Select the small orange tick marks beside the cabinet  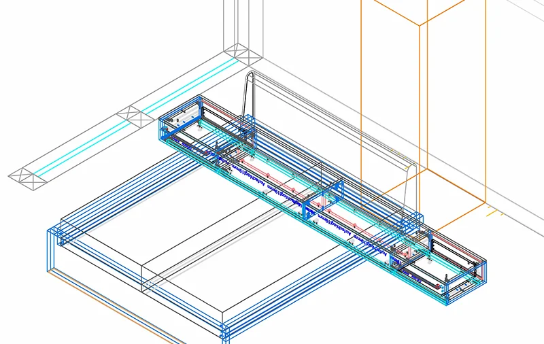494,213
